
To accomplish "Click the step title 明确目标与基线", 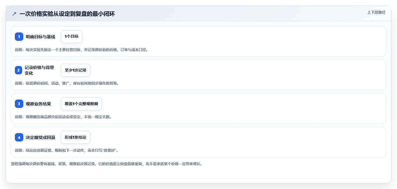I will pyautogui.click(x=40, y=37).
